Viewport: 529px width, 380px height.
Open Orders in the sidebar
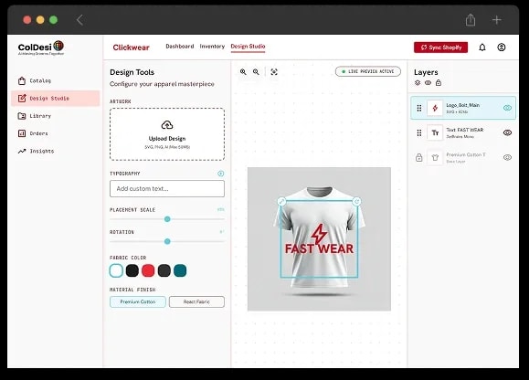click(33, 133)
